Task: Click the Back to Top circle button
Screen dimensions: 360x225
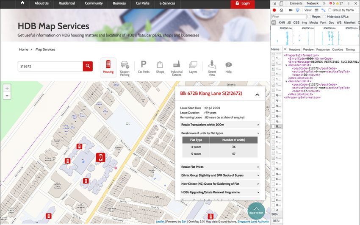Action: pyautogui.click(x=256, y=211)
